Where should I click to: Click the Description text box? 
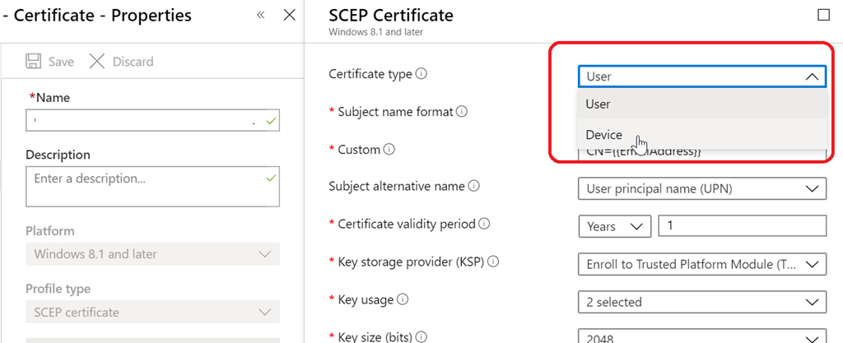click(152, 186)
